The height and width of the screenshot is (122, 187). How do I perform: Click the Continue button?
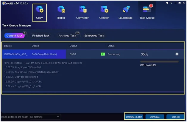155,117
